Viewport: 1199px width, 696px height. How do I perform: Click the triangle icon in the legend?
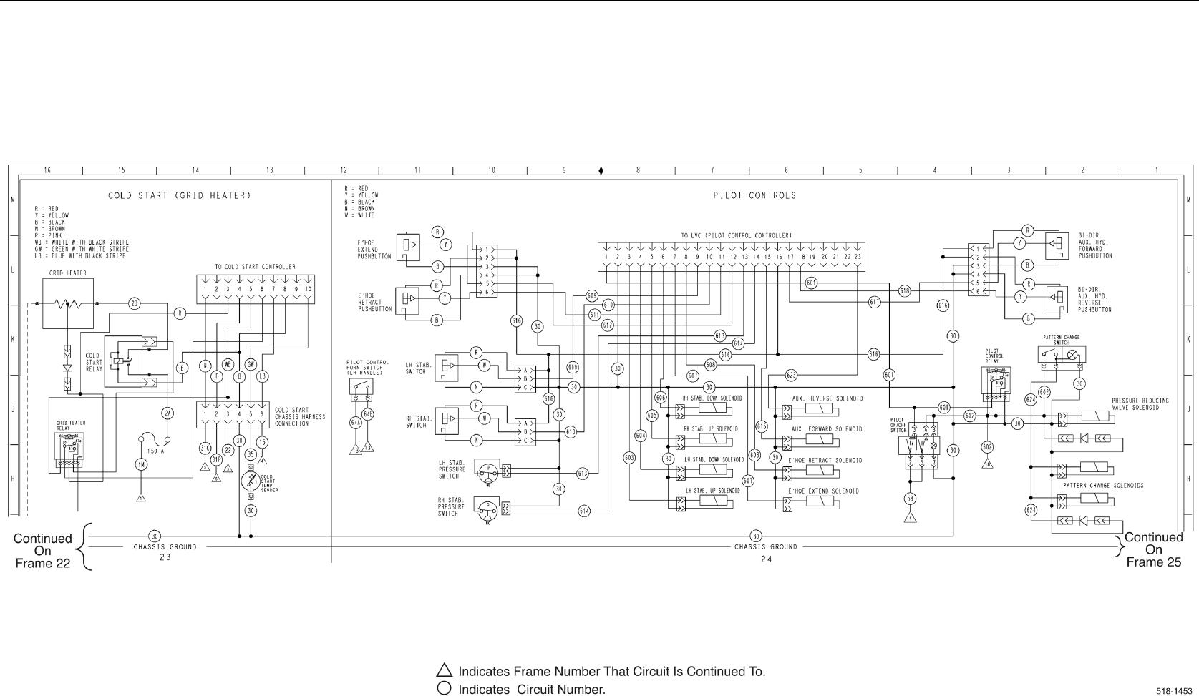444,670
